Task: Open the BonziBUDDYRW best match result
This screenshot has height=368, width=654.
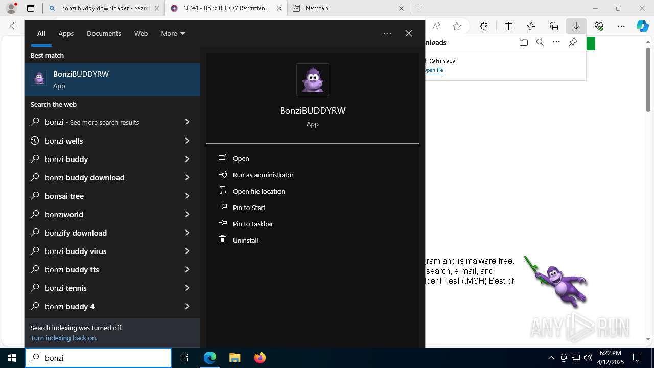Action: 112,80
